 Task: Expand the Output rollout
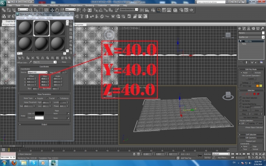point(44,124)
